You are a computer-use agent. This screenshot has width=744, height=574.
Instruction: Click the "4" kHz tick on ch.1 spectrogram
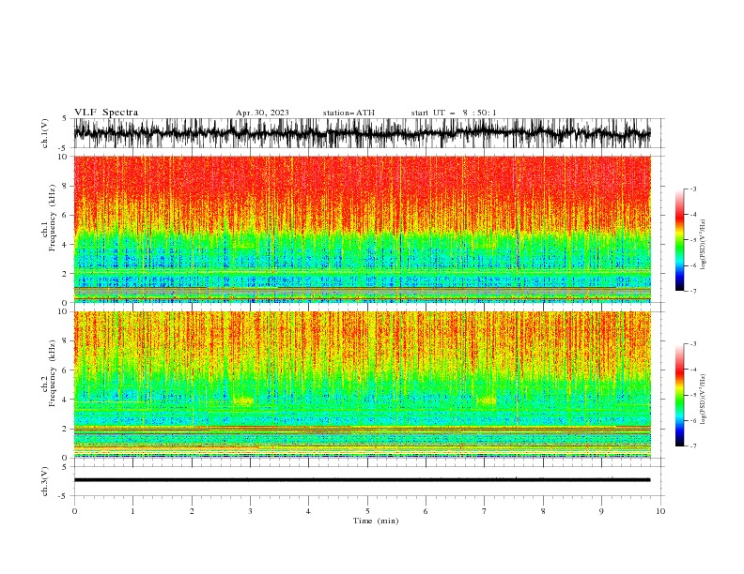click(65, 245)
